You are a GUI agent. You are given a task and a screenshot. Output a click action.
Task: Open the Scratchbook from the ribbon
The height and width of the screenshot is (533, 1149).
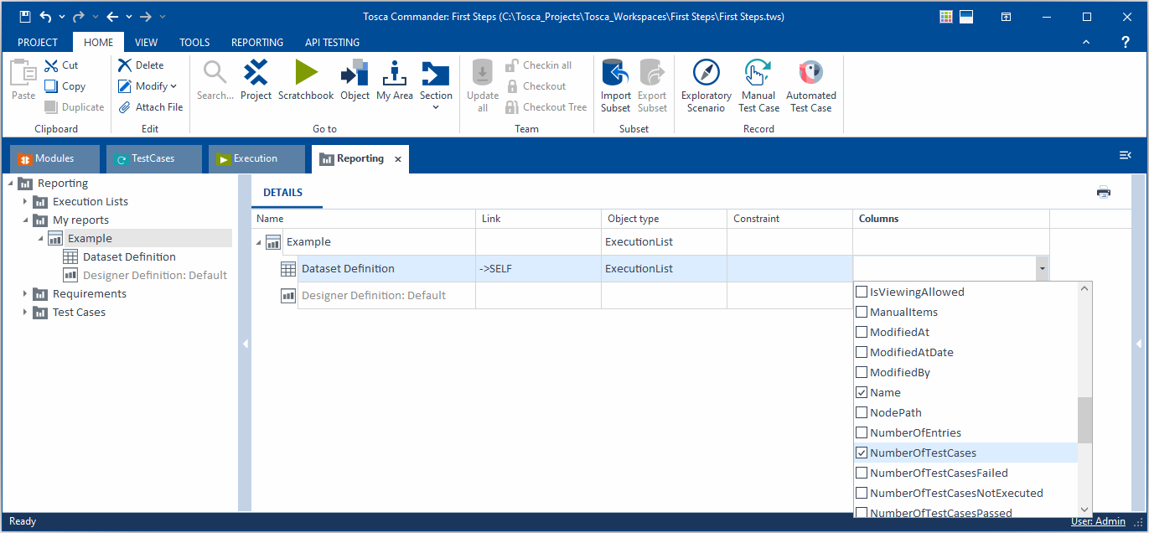click(x=306, y=81)
